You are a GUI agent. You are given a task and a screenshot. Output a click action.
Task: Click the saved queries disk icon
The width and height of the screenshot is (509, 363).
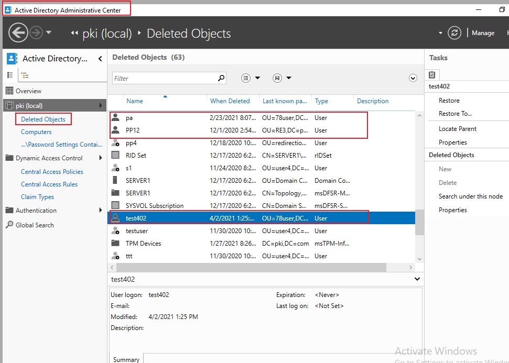277,78
